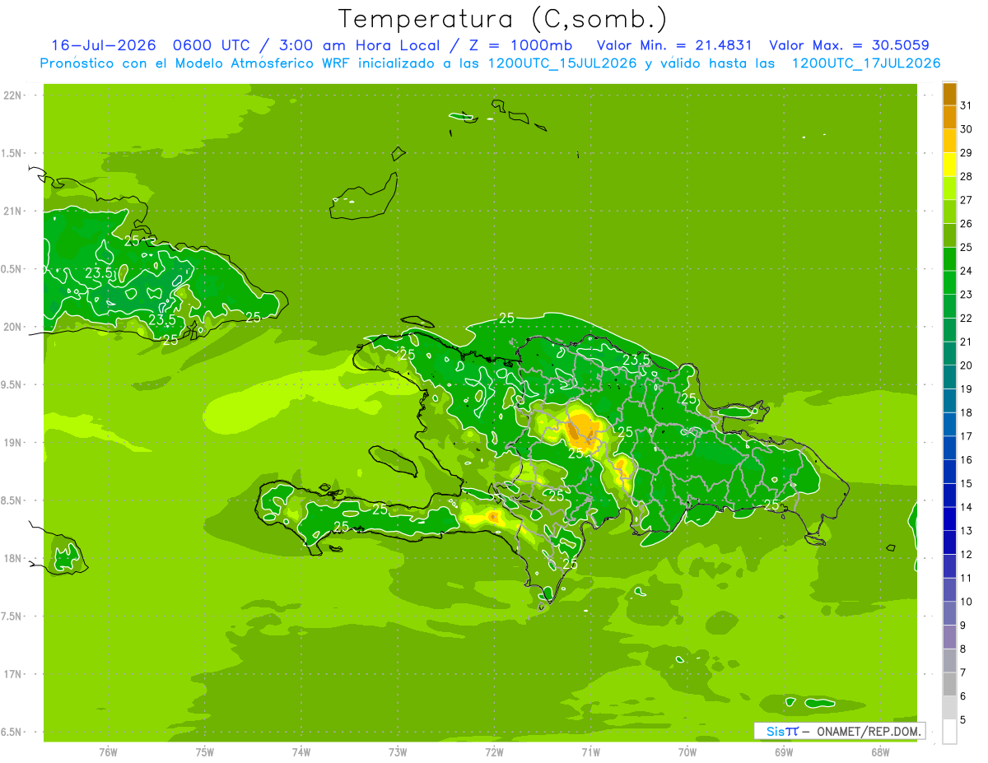Click the purple legend swatch between 8 and 9
Image resolution: width=988 pixels, height=763 pixels.
949,637
